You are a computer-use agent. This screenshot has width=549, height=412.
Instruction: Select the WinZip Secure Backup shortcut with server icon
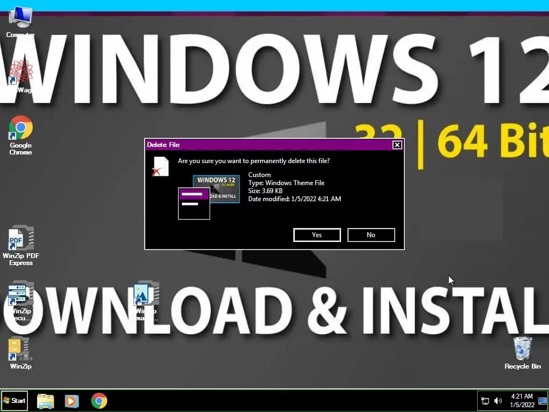[21, 300]
